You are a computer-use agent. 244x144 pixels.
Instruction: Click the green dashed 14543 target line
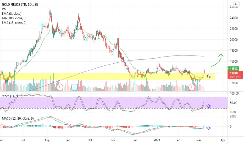click(x=215, y=69)
